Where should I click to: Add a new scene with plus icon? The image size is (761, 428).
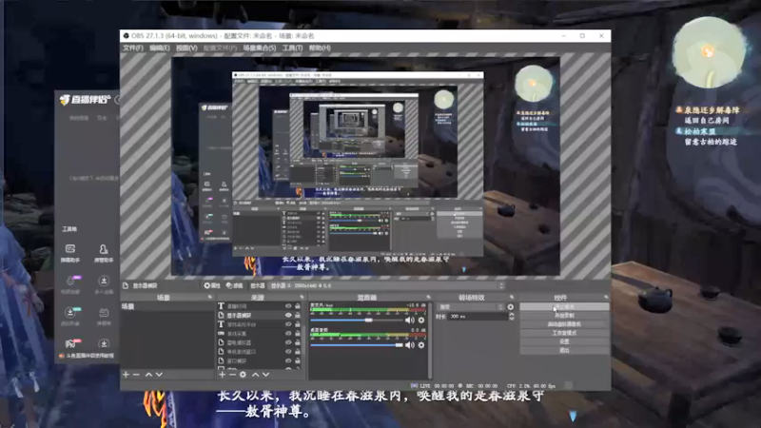click(126, 375)
